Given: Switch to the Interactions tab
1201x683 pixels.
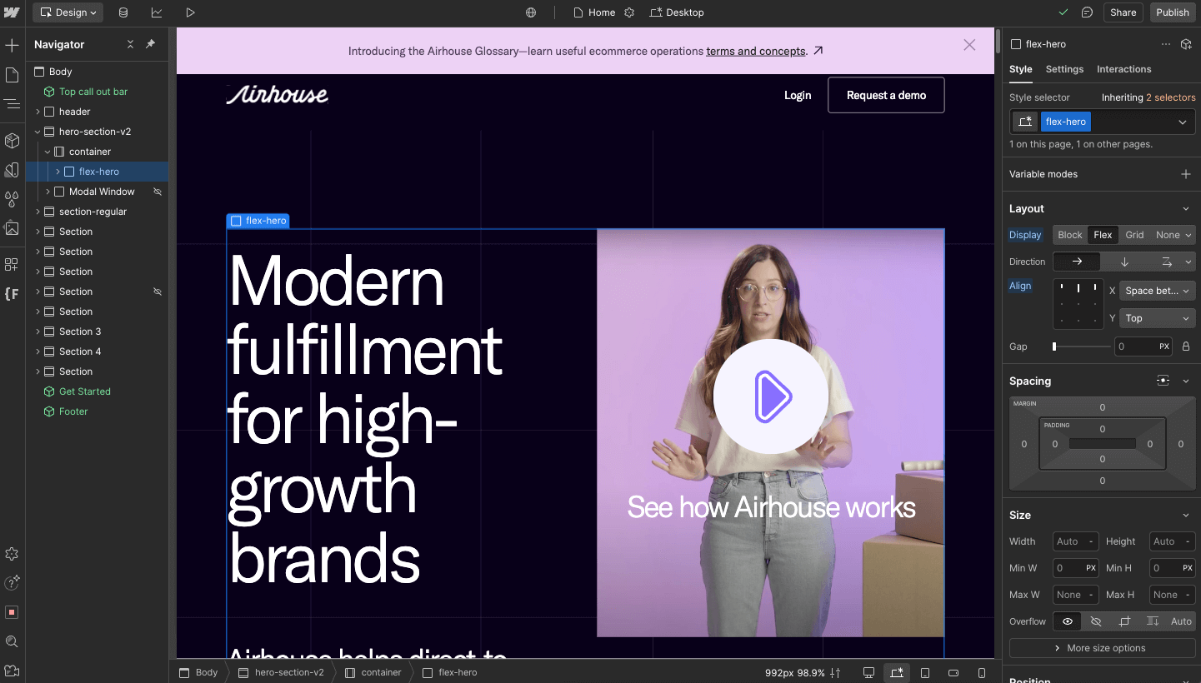Looking at the screenshot, I should (x=1123, y=69).
